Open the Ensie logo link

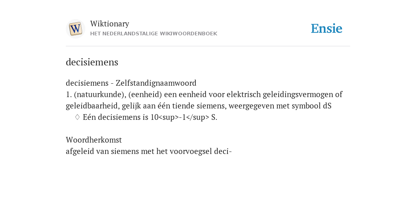coord(326,28)
